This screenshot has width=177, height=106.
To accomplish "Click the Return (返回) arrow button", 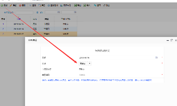I will tap(97, 5).
